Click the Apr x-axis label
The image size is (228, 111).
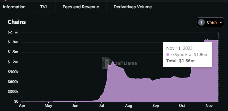[x=22, y=106]
